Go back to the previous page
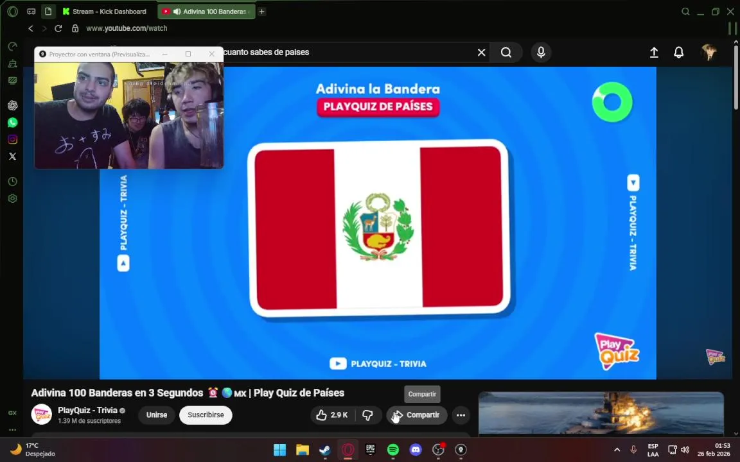740x462 pixels. coord(31,28)
